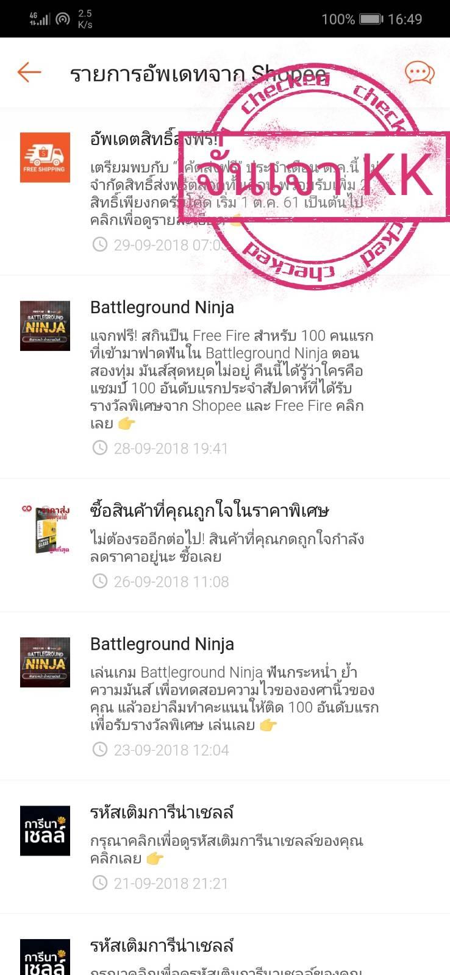
Task: Open first Battleground Ninja thumbnail
Action: pos(45,325)
